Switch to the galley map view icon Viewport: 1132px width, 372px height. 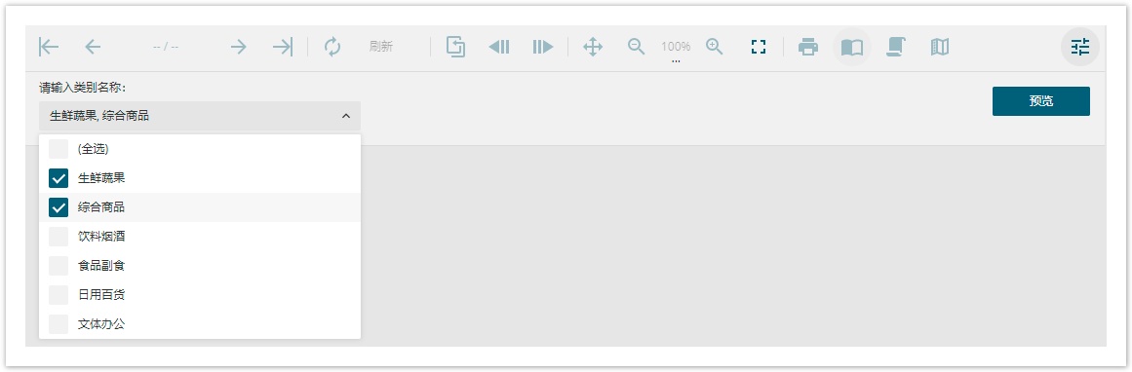click(939, 47)
